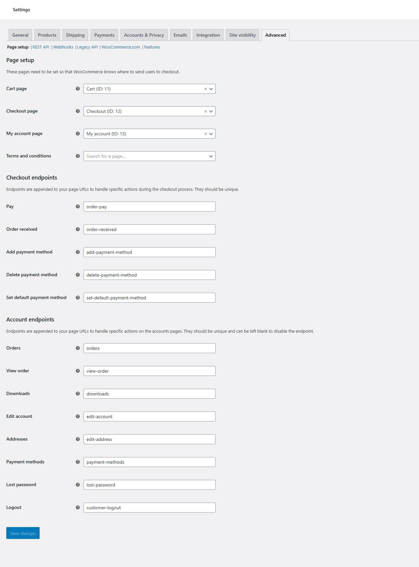Image resolution: width=419 pixels, height=567 pixels.
Task: Click the Order received endpoint field
Action: pyautogui.click(x=149, y=229)
